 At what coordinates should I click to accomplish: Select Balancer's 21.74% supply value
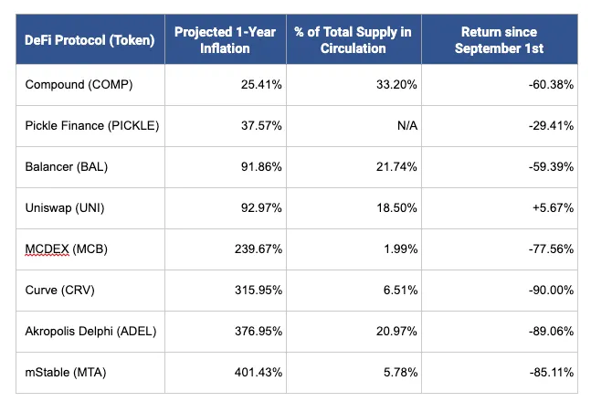click(396, 166)
